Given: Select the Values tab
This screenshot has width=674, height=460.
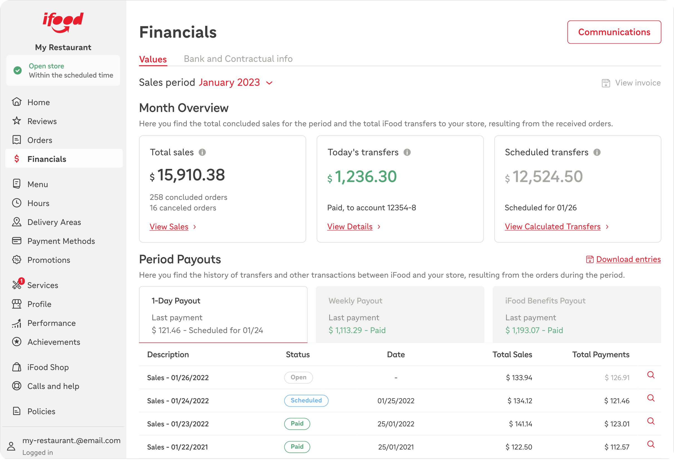Looking at the screenshot, I should coord(153,59).
